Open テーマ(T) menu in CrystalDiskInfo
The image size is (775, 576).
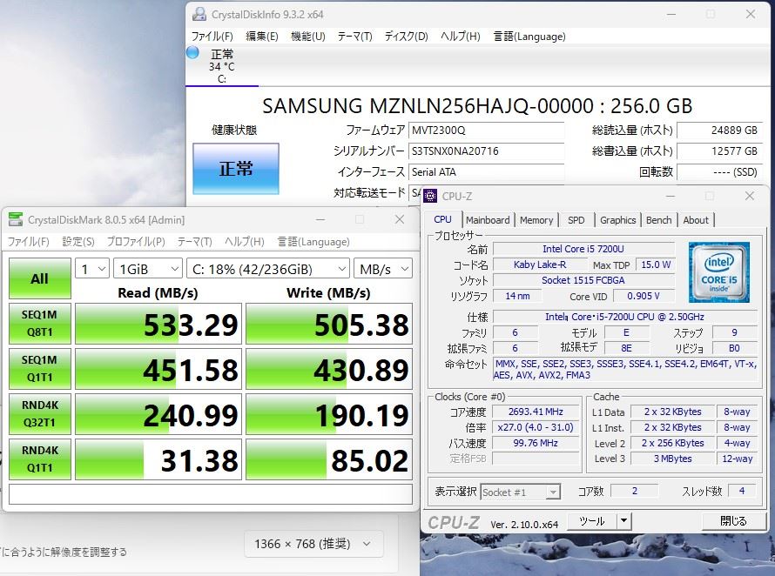coord(354,36)
